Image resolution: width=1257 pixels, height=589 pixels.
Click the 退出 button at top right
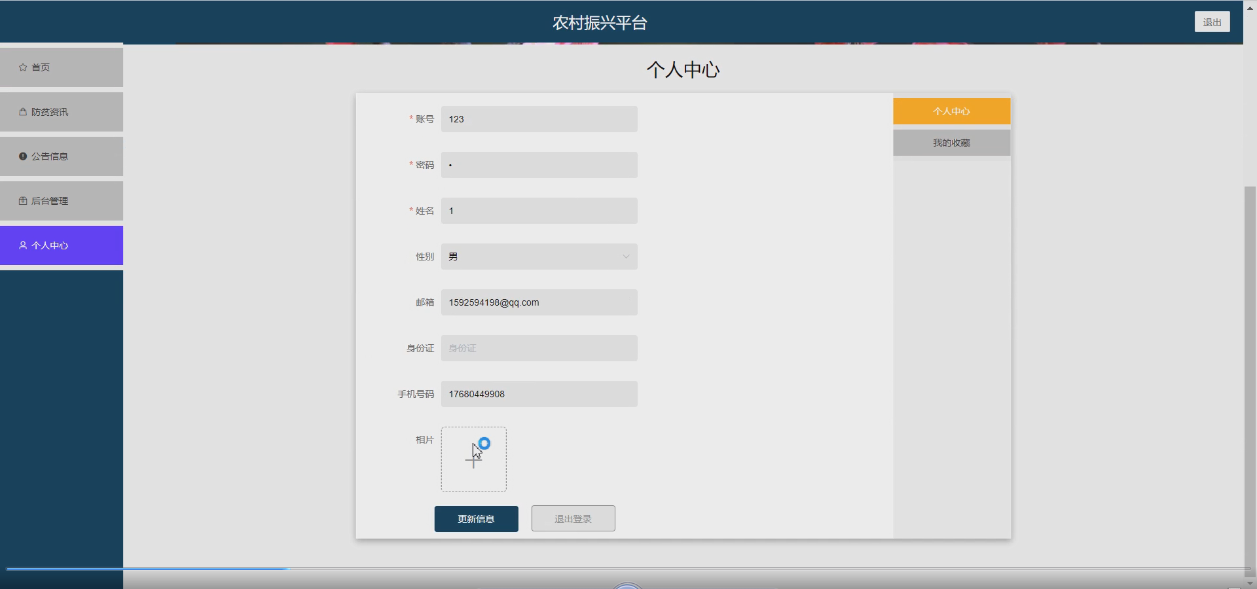pos(1212,22)
